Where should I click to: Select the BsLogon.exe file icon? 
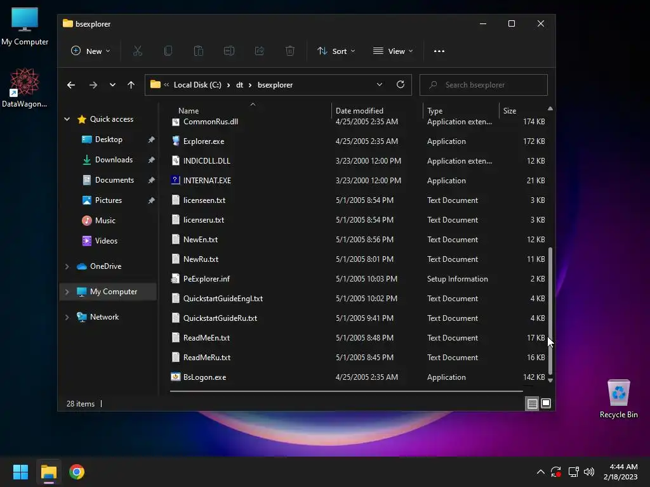click(x=176, y=377)
